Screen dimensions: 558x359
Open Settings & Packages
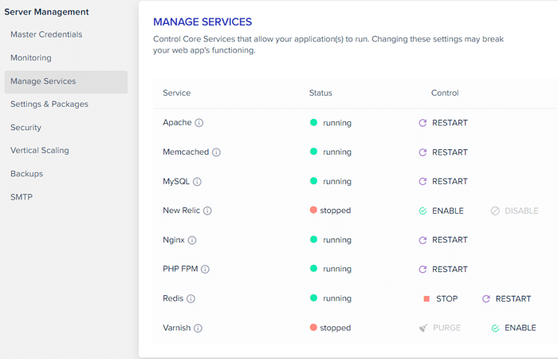pyautogui.click(x=49, y=104)
